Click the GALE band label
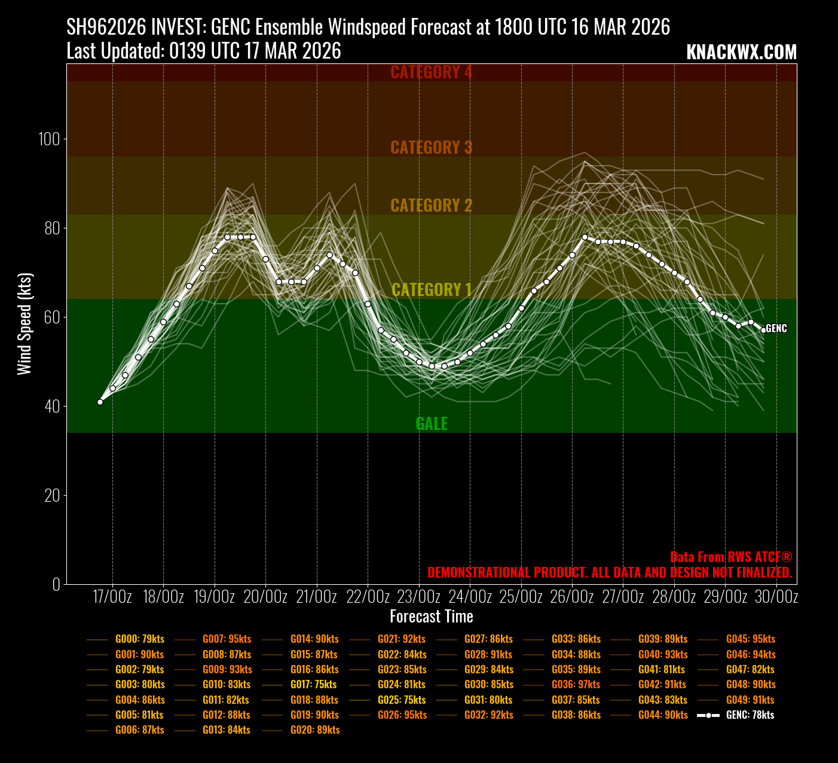 point(431,424)
